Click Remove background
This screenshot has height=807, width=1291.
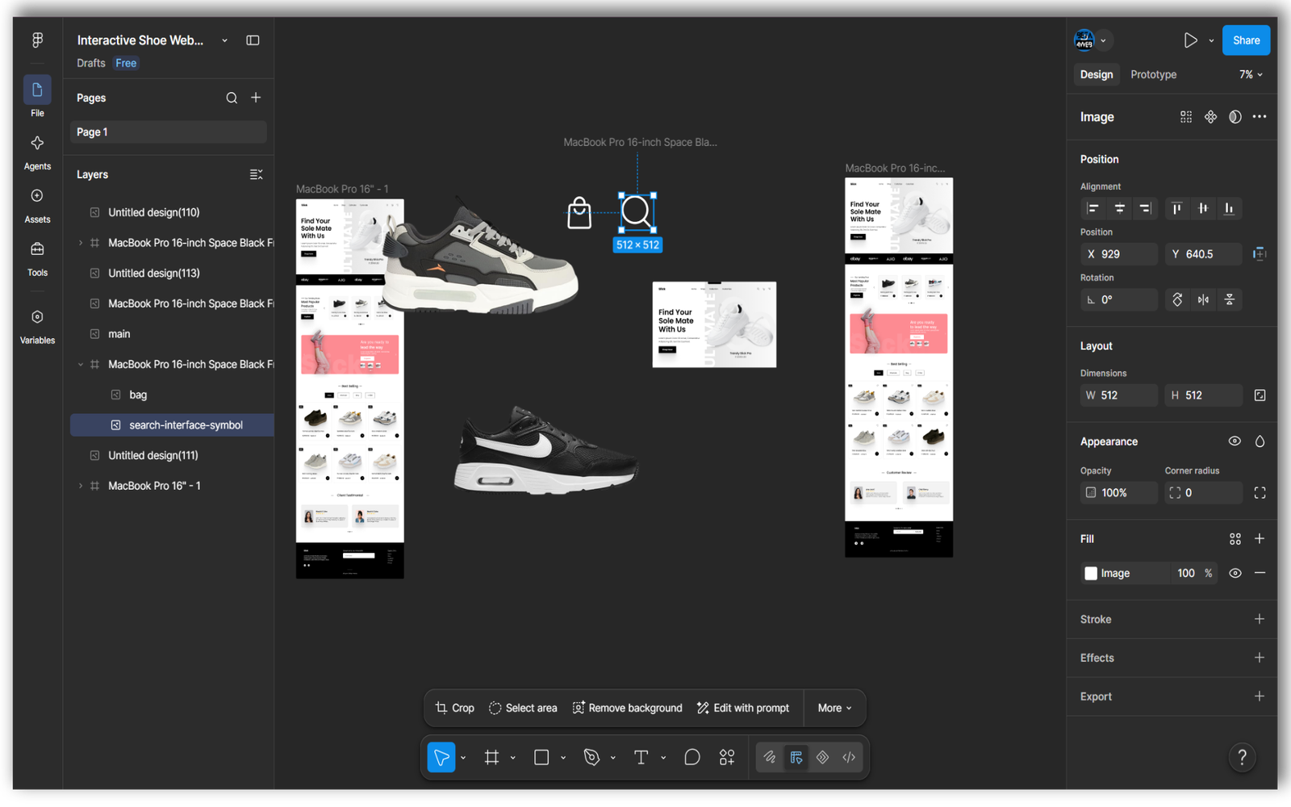(x=627, y=708)
